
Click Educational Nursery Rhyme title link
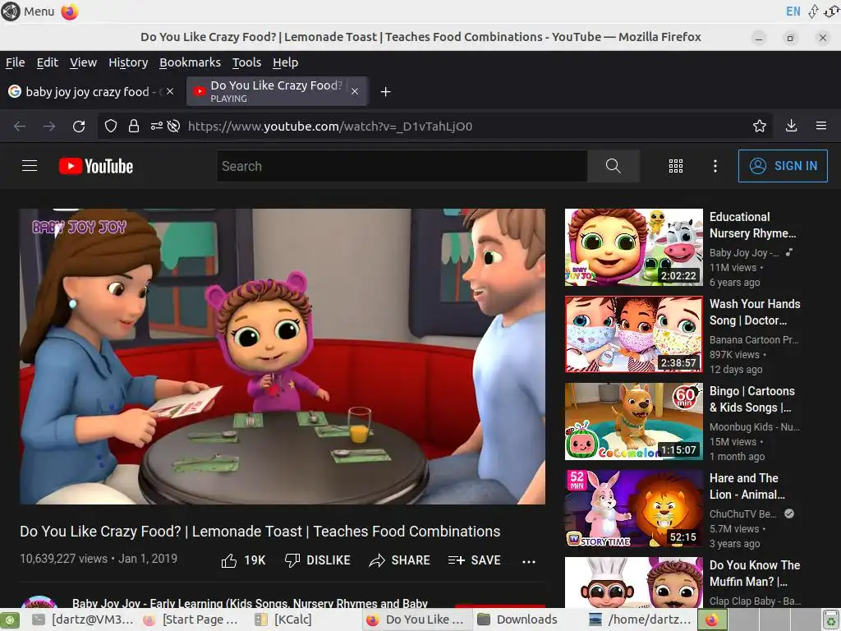coord(752,225)
